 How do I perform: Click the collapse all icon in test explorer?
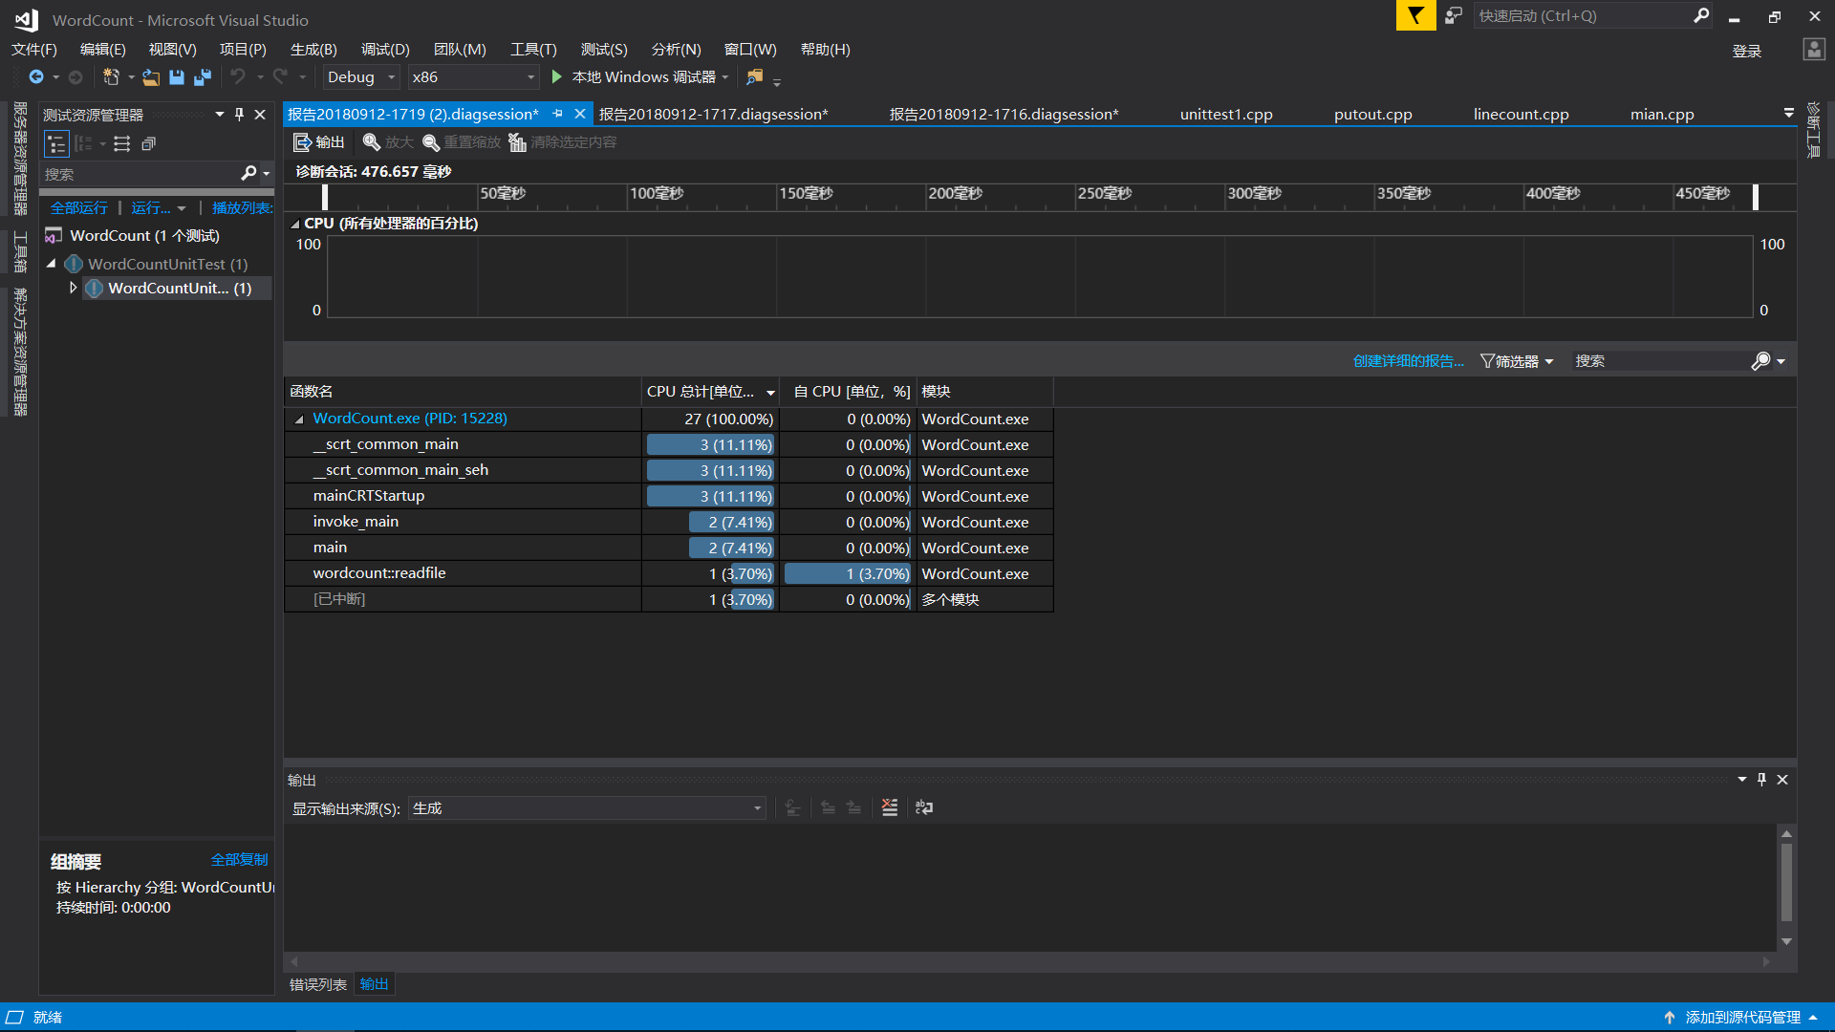pos(148,144)
